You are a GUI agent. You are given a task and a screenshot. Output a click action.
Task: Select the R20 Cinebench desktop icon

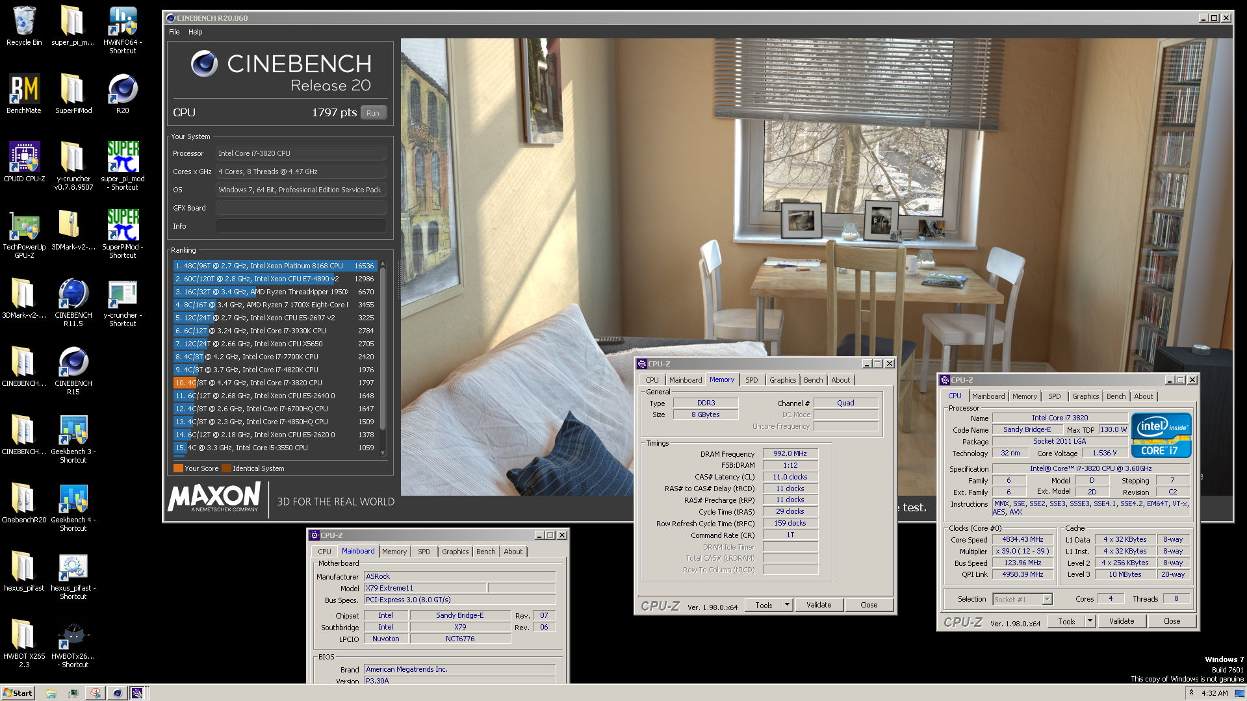(122, 94)
